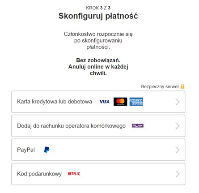
Task: Open the gift code row chevron
Action: (177, 174)
